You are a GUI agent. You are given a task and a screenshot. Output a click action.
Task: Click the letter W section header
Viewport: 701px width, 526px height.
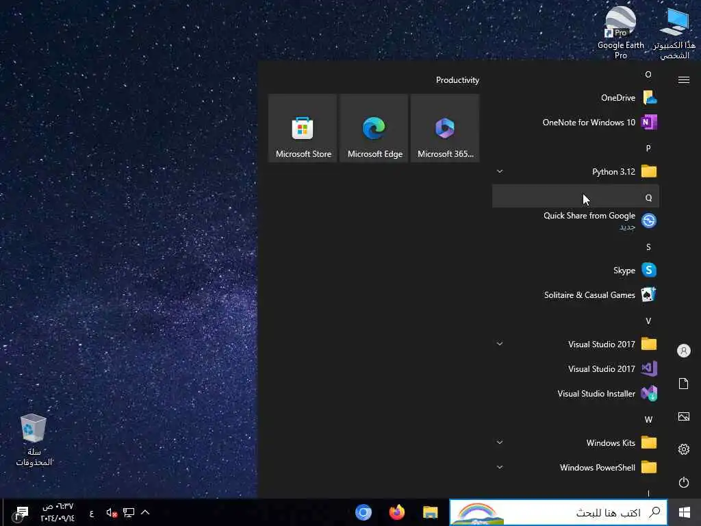[648, 420]
